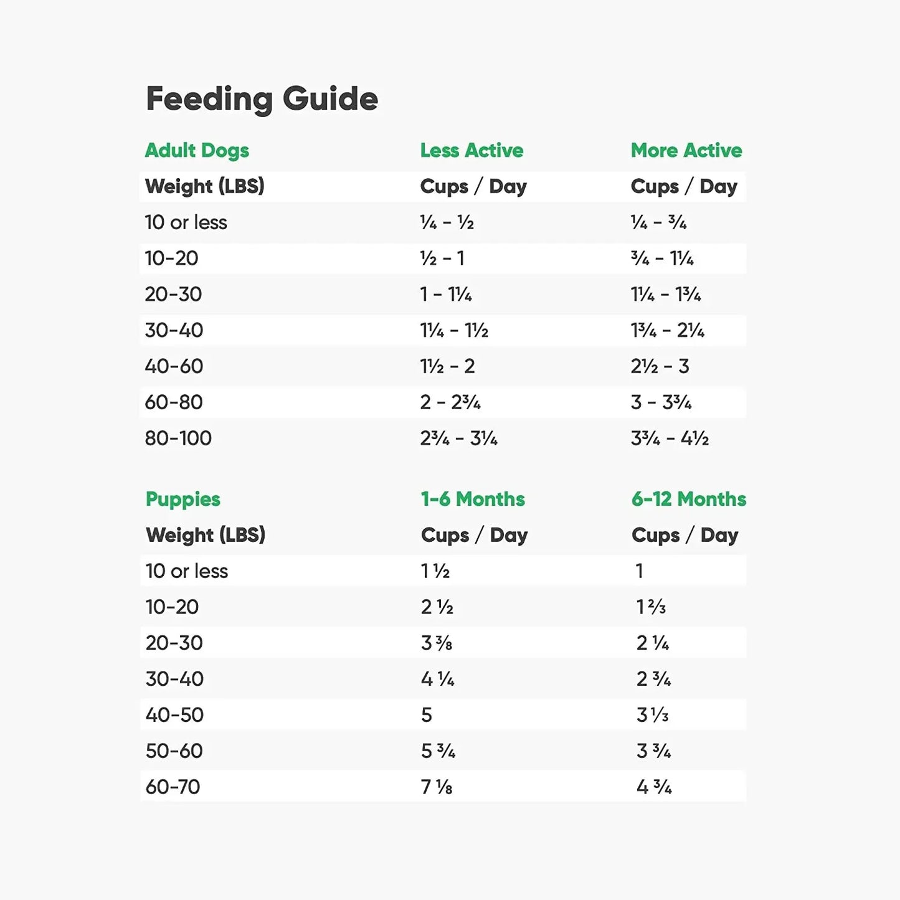Click the 50-60 puppy weight row label

pos(174,751)
